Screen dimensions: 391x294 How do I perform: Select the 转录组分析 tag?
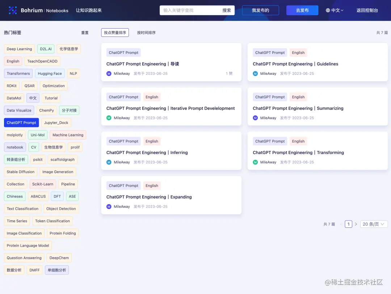pos(16,159)
